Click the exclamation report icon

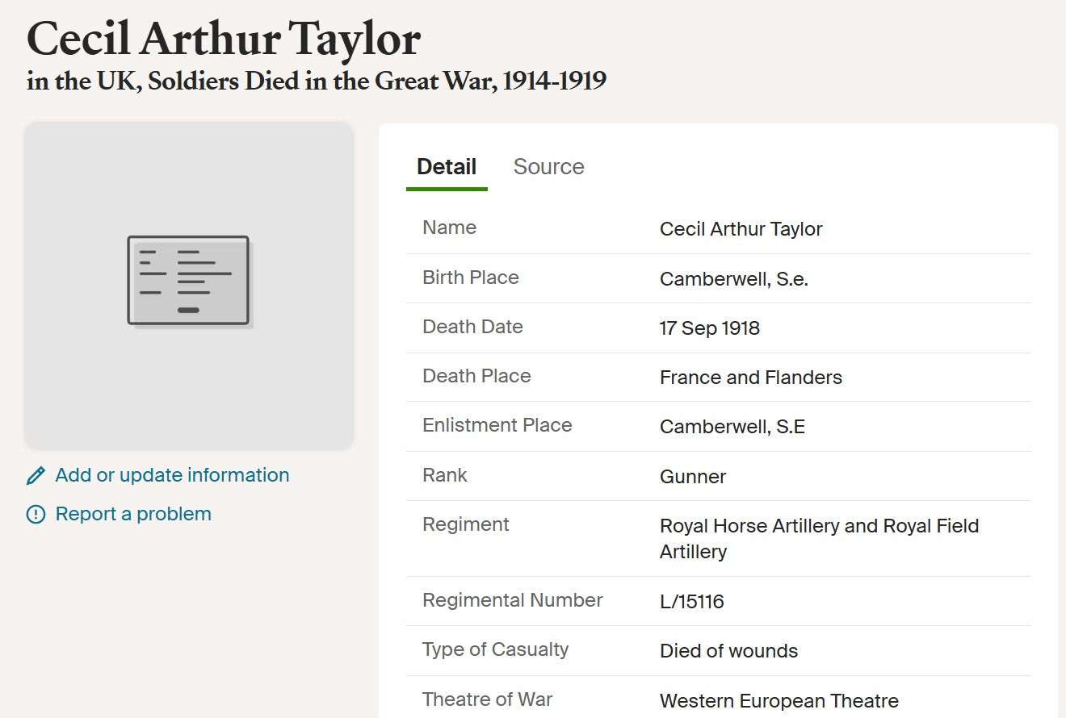[36, 515]
